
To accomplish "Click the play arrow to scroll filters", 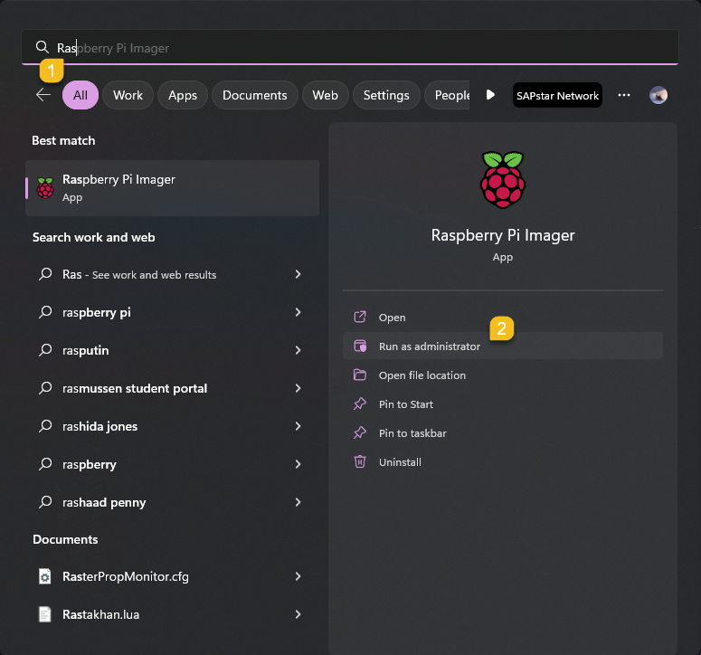I will [490, 95].
